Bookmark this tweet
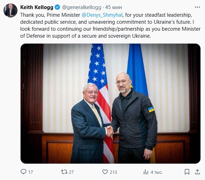The width and height of the screenshot is (205, 180). [x=187, y=172]
